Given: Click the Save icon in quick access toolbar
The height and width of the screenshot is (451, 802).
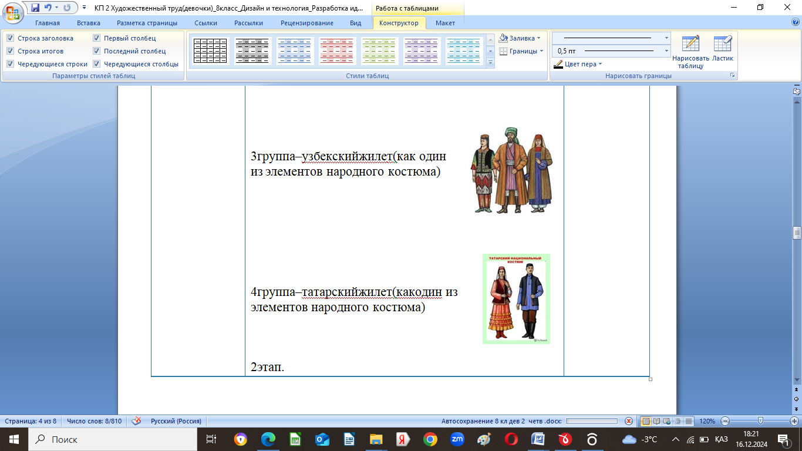Looking at the screenshot, I should (35, 8).
